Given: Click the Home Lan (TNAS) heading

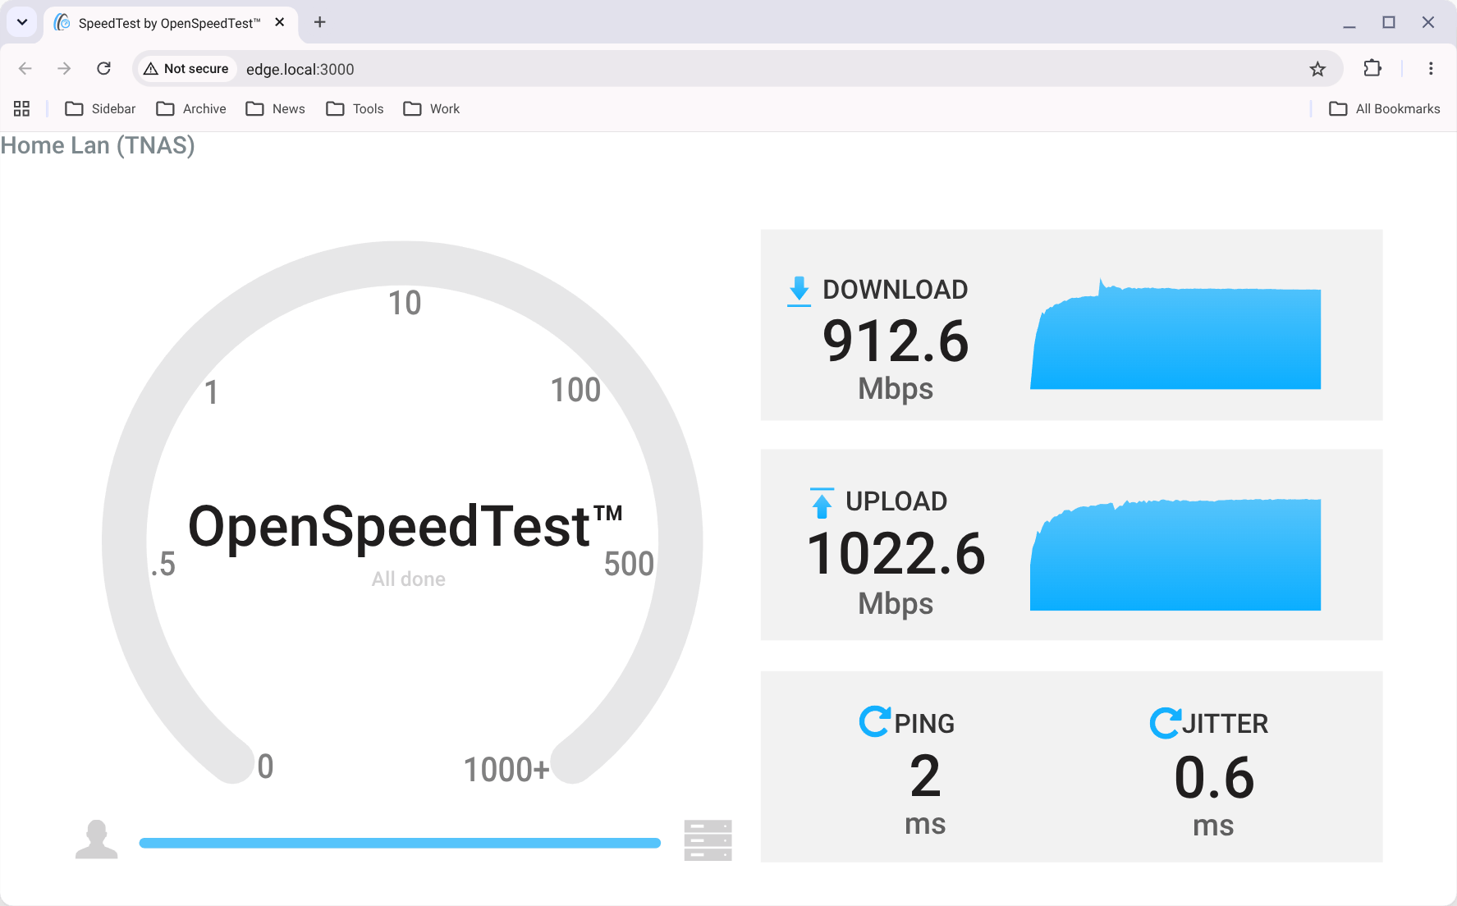Looking at the screenshot, I should pyautogui.click(x=98, y=145).
